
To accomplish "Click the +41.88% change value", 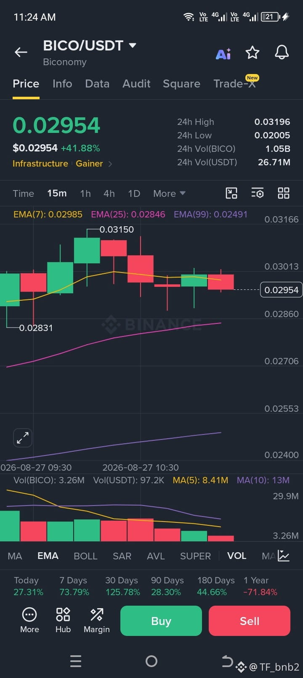I will point(80,148).
